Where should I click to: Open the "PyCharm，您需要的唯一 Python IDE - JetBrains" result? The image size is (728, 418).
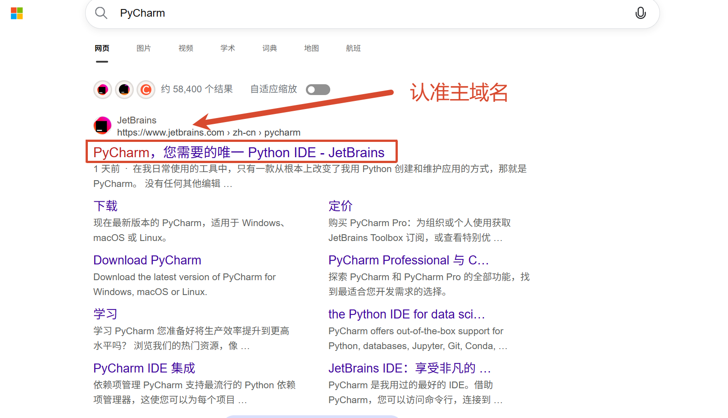click(x=239, y=152)
